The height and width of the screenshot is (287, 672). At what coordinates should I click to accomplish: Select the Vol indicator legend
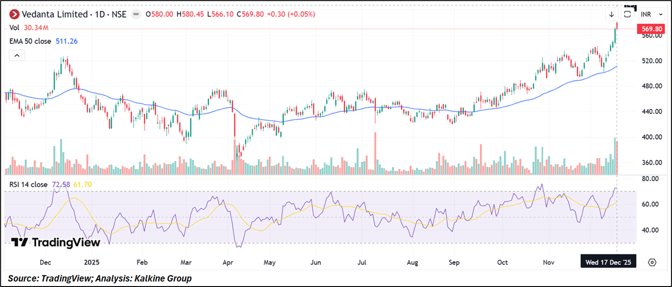(x=14, y=28)
